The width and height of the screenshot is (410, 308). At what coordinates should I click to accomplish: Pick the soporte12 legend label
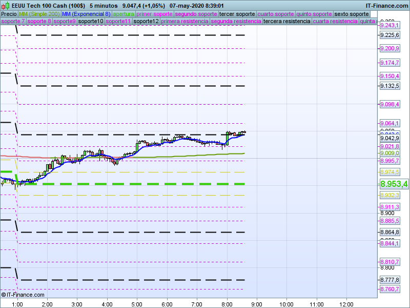coord(146,22)
